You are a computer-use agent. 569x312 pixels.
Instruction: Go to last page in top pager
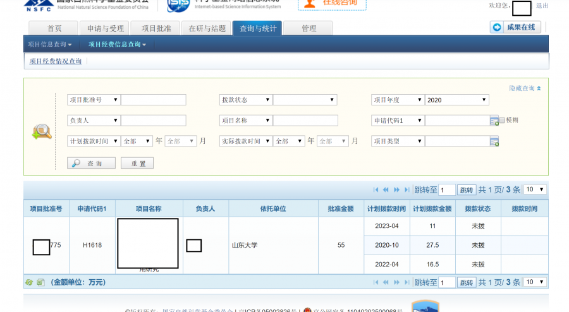coord(407,189)
